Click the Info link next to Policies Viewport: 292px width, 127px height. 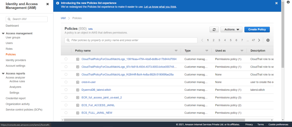pos(90,29)
